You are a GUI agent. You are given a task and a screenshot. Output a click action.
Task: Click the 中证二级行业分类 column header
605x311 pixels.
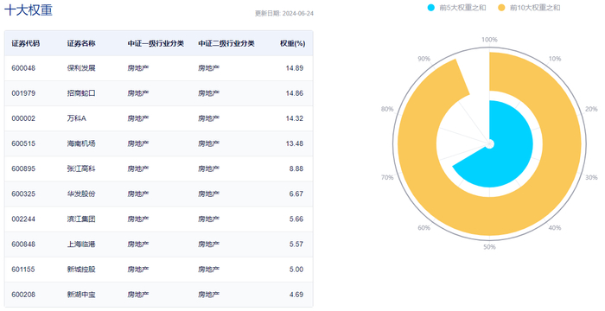click(x=226, y=43)
